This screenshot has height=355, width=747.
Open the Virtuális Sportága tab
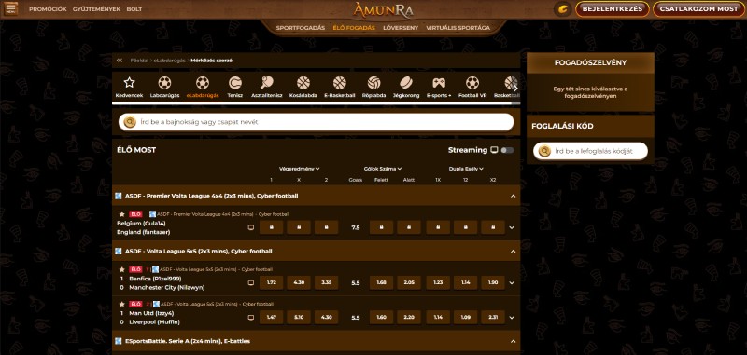(458, 28)
